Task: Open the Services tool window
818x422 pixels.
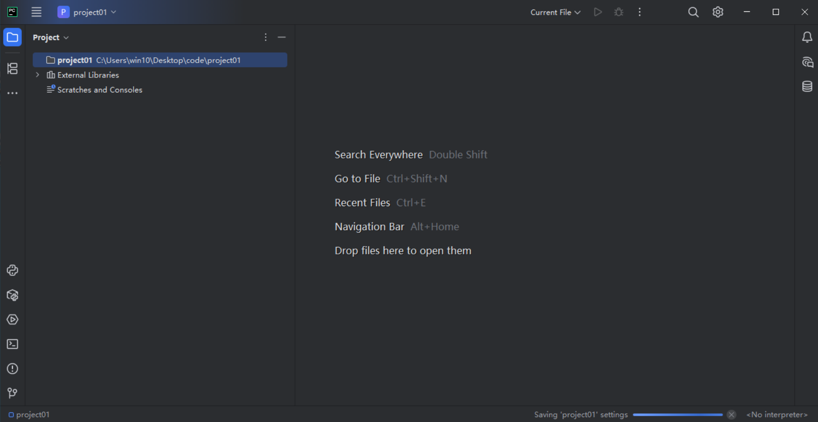Action: click(x=12, y=320)
